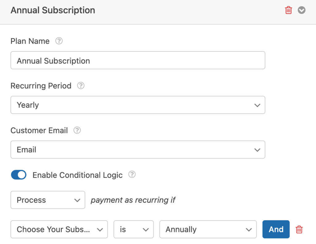Click the chevron on the Email field
The height and width of the screenshot is (244, 316).
(x=257, y=149)
